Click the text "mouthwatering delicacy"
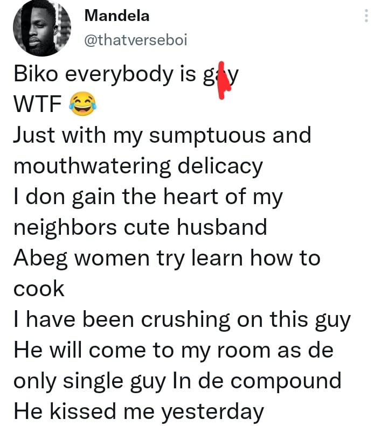 [138, 166]
